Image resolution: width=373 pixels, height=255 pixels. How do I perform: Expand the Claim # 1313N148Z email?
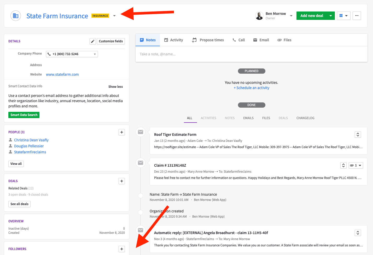[x=343, y=165]
